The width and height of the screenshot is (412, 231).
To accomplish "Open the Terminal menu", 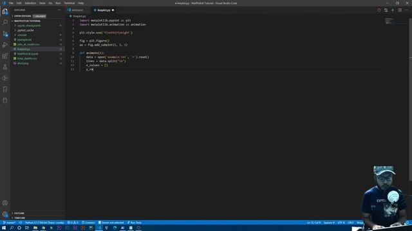I will click(x=69, y=3).
